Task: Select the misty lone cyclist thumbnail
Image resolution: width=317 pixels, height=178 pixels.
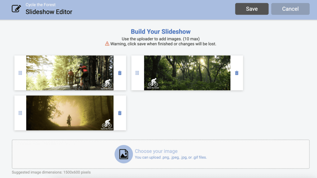Action: [x=70, y=113]
